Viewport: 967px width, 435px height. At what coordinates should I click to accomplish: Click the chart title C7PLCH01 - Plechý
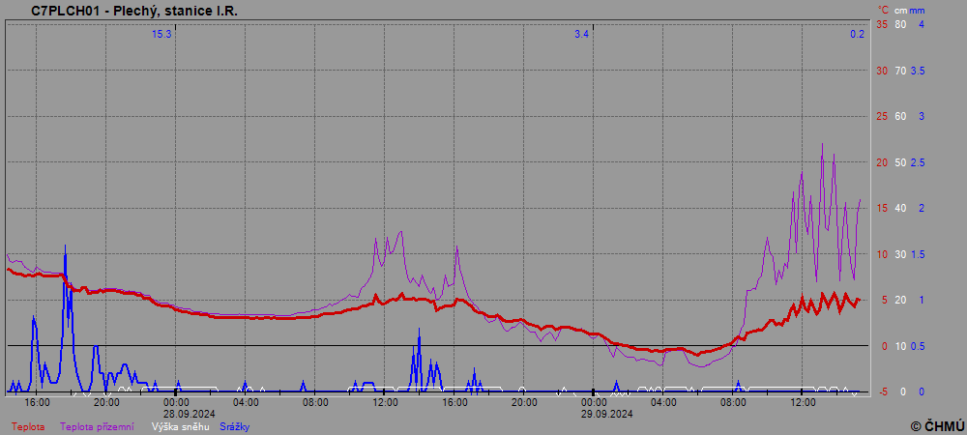tap(134, 11)
